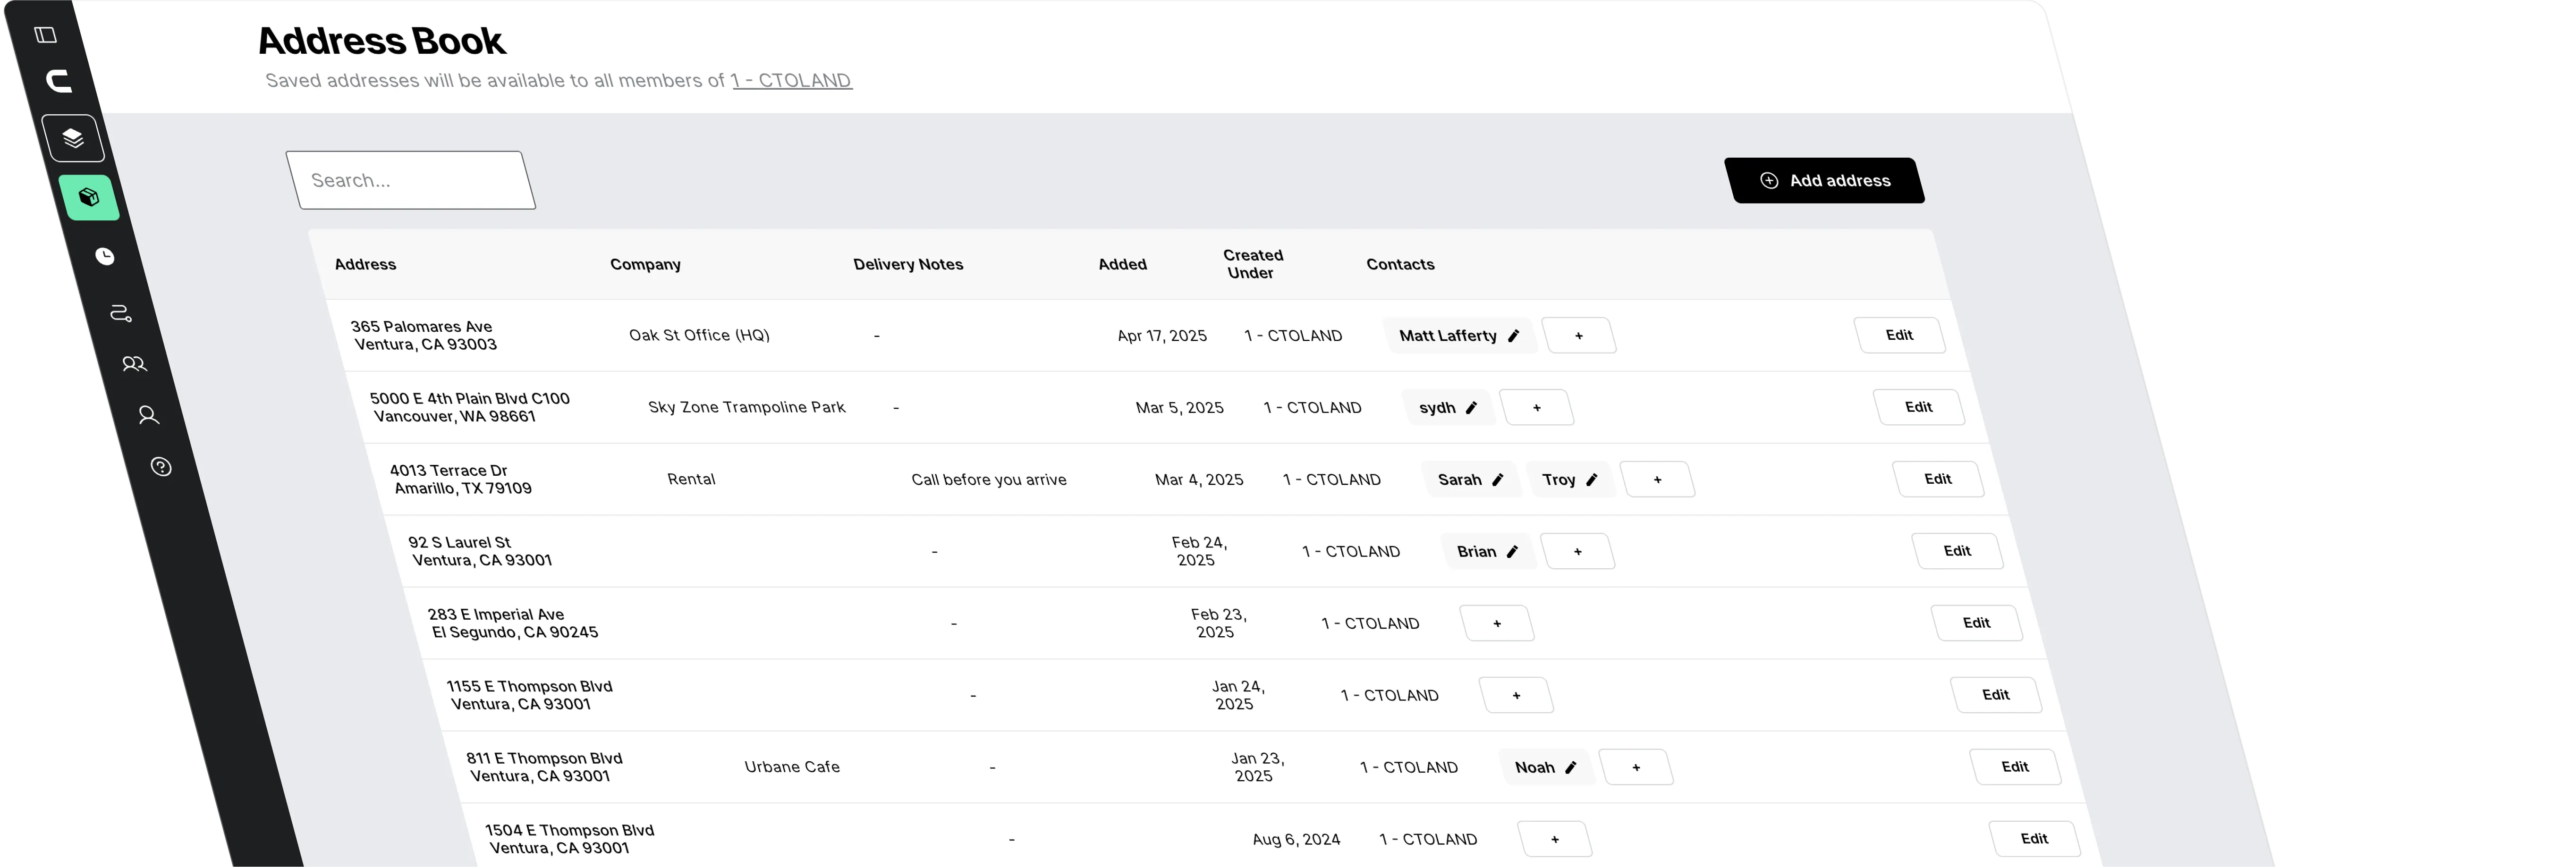Add contact to Sky Zone Trampoline Park row
2576x867 pixels.
pyautogui.click(x=1537, y=408)
